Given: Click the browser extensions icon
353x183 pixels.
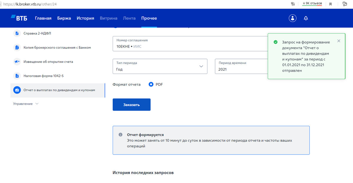Looking at the screenshot, I should point(345,4).
